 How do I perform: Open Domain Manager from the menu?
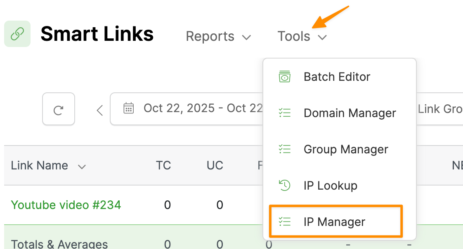point(350,113)
